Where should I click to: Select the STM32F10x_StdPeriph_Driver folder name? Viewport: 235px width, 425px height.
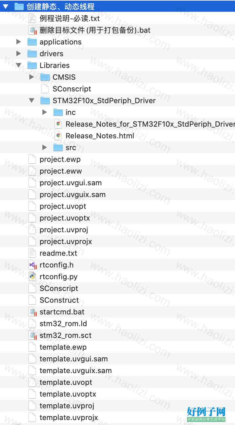[x=104, y=100]
